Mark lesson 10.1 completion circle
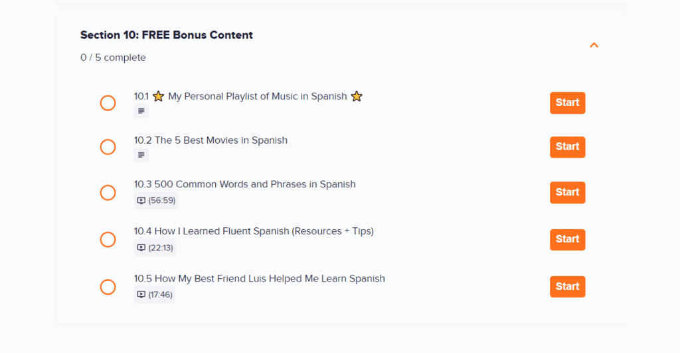Viewport: 680px width, 353px height. click(x=108, y=103)
